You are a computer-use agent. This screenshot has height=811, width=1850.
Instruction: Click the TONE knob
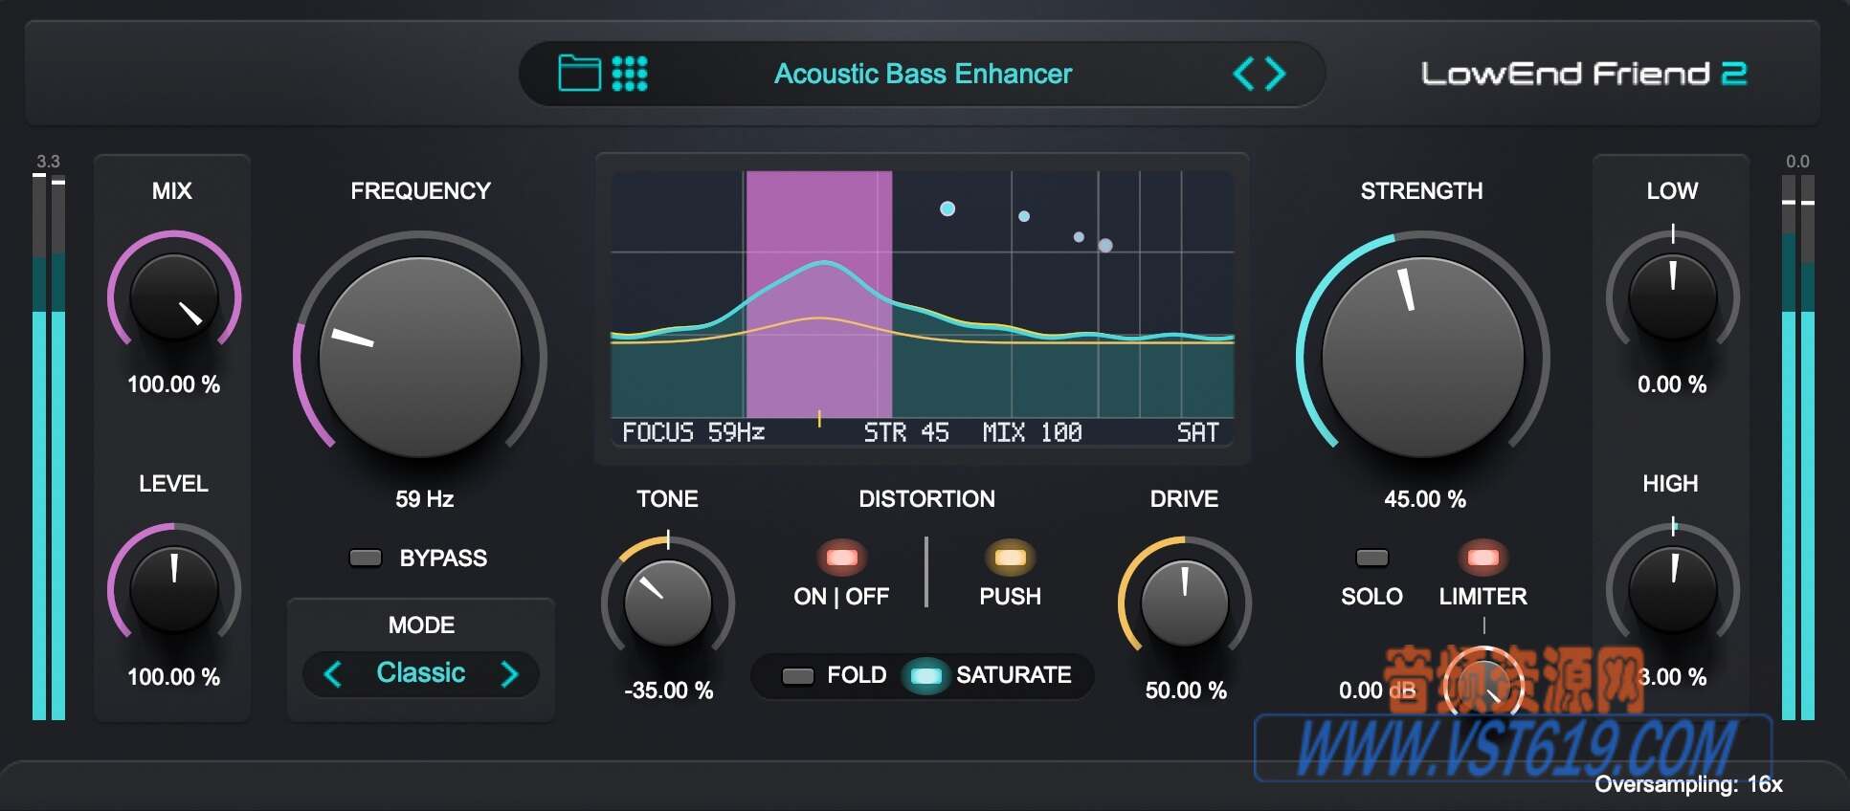point(667,603)
